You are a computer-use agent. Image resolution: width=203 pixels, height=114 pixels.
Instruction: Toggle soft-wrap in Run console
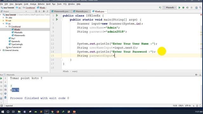5,86
